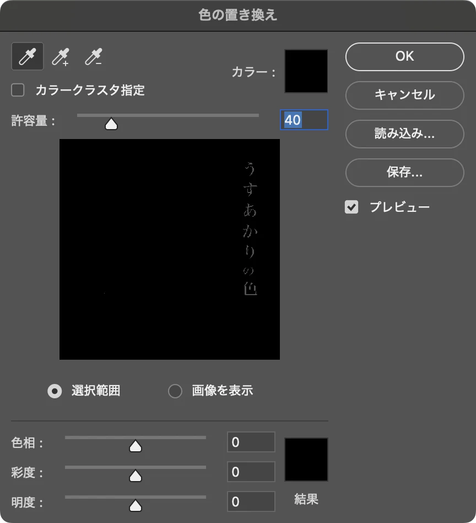Click the 色相 value input field
476x523 pixels.
[251, 442]
